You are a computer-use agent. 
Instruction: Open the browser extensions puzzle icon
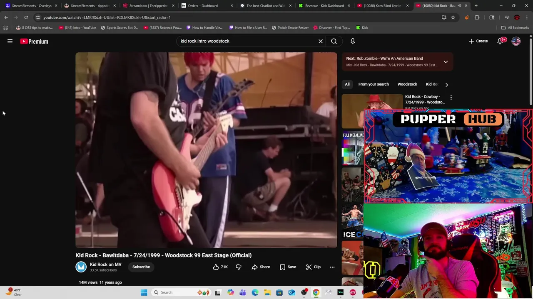pyautogui.click(x=477, y=17)
